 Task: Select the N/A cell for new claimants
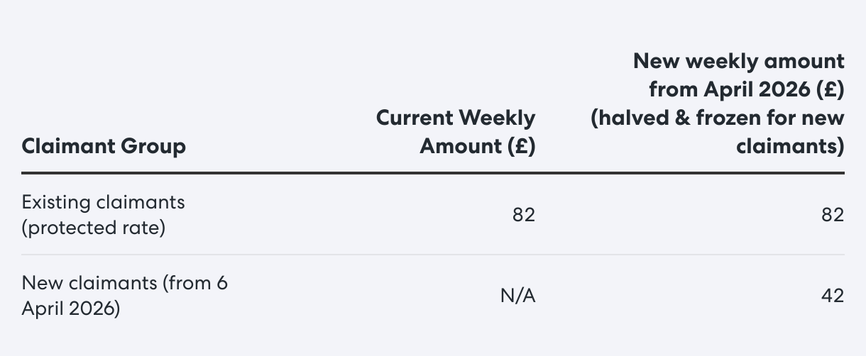point(518,296)
